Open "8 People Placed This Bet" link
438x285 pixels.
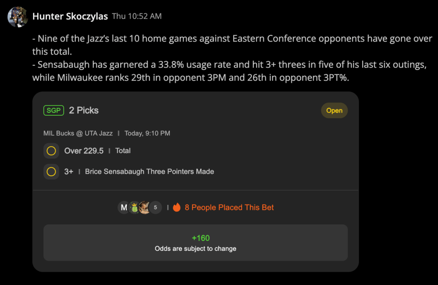(x=229, y=207)
